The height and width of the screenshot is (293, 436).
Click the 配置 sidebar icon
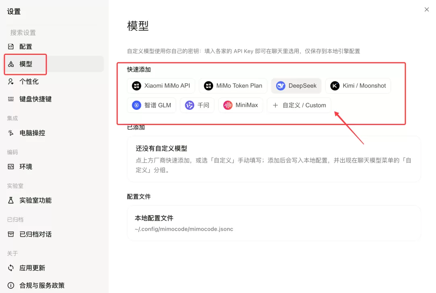(x=11, y=46)
